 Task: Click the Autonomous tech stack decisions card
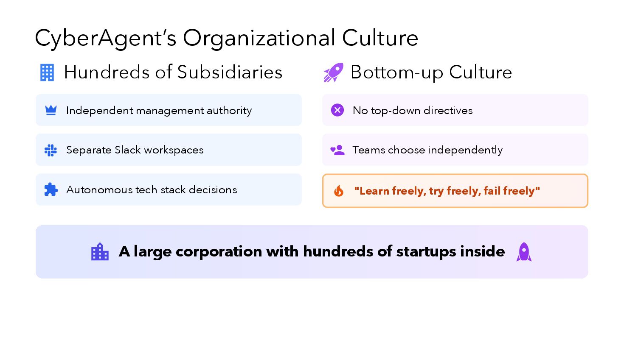tap(169, 189)
